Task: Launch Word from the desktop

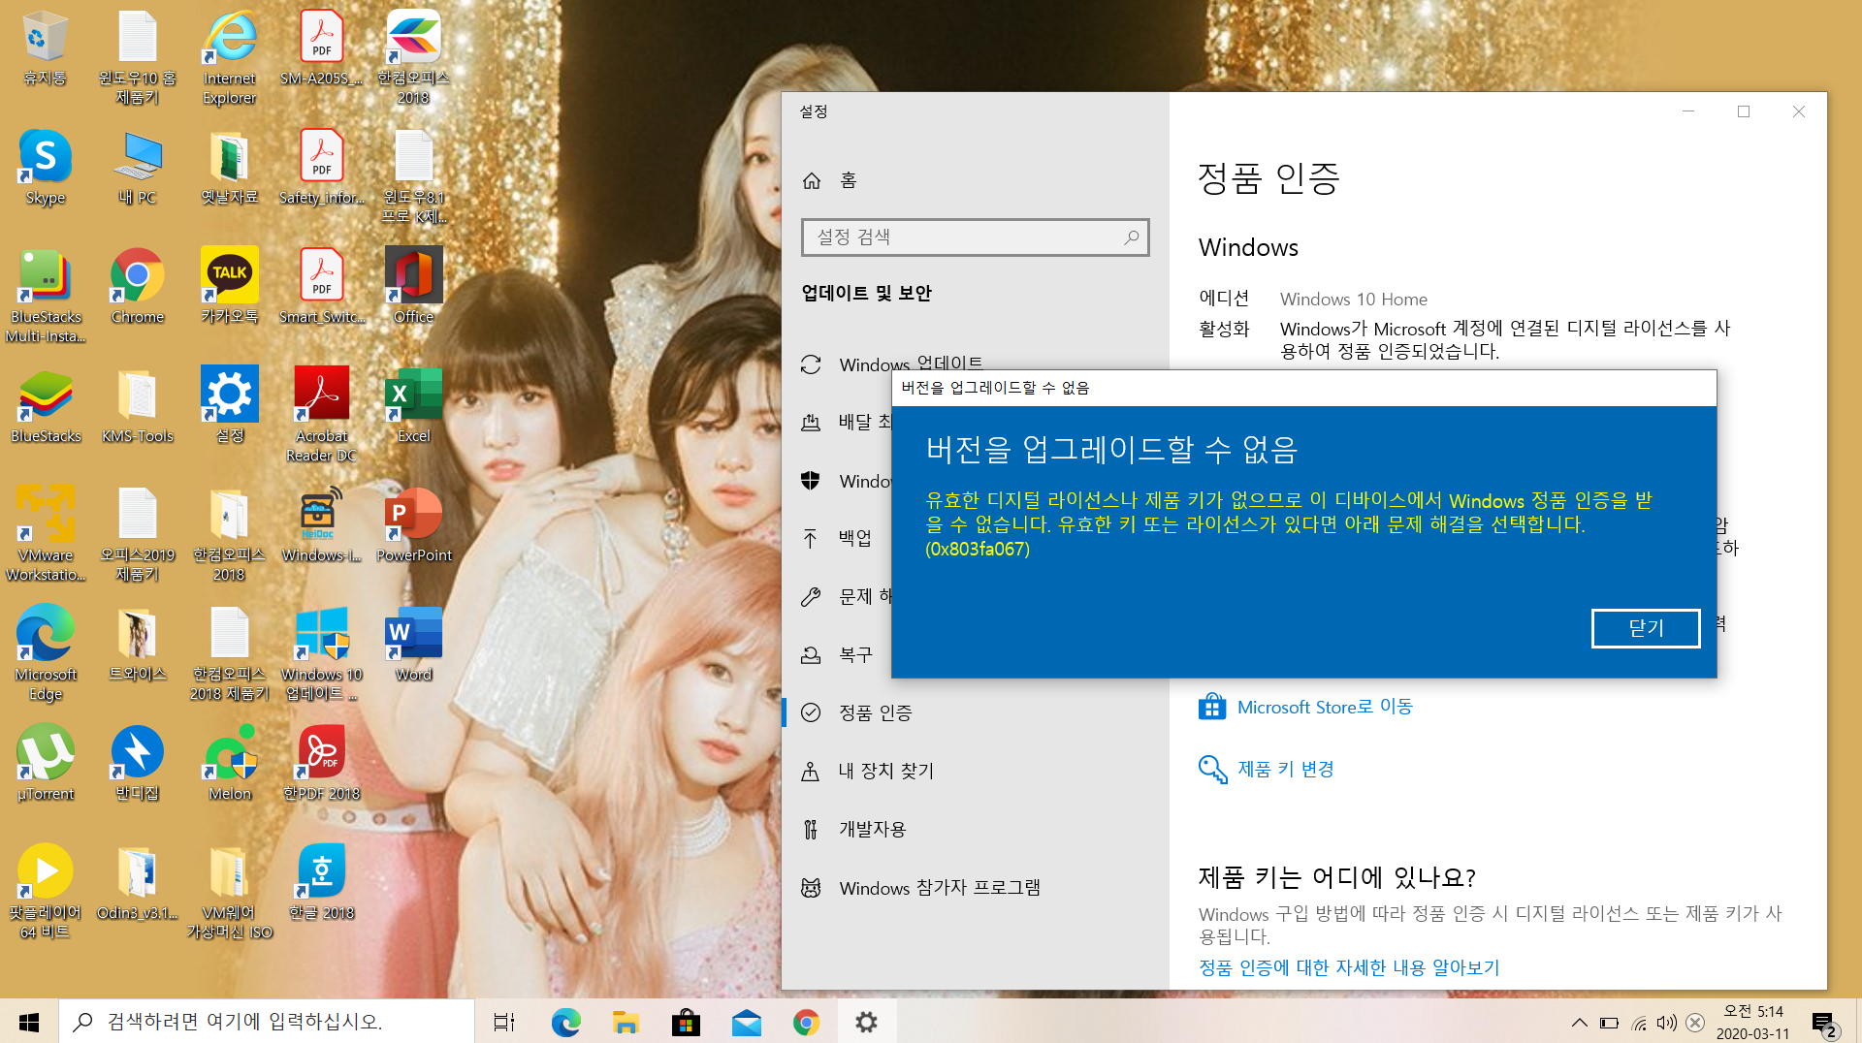Action: pyautogui.click(x=414, y=644)
